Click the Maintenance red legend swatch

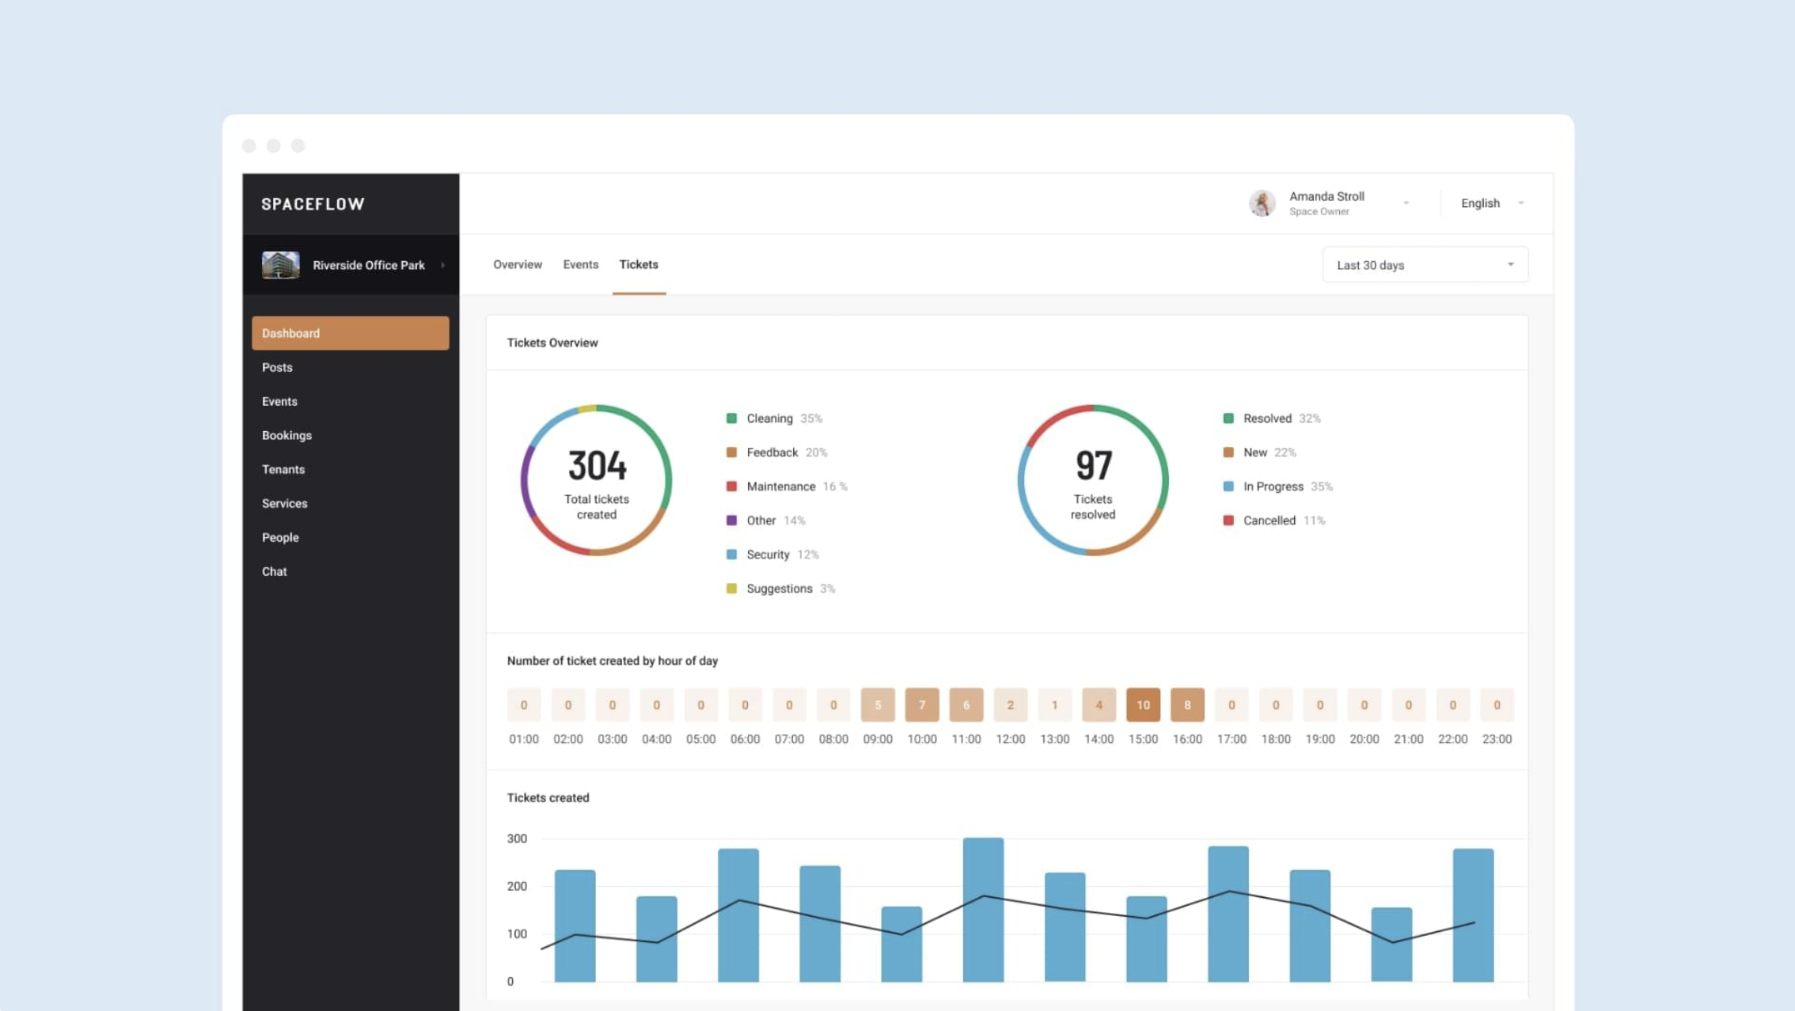tap(731, 487)
